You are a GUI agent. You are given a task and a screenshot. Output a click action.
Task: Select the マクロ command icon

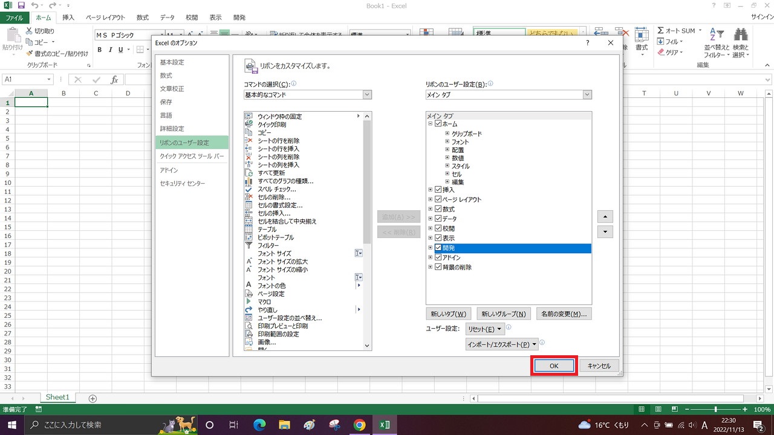248,301
